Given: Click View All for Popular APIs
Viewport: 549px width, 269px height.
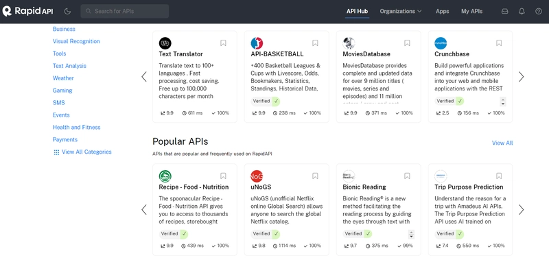Looking at the screenshot, I should pos(502,143).
